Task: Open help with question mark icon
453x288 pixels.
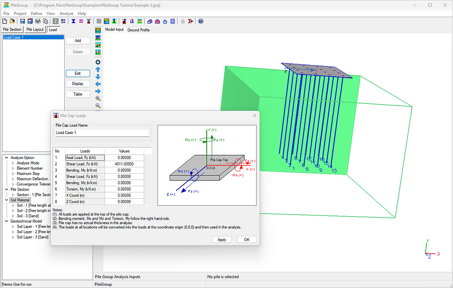Action: click(201, 21)
